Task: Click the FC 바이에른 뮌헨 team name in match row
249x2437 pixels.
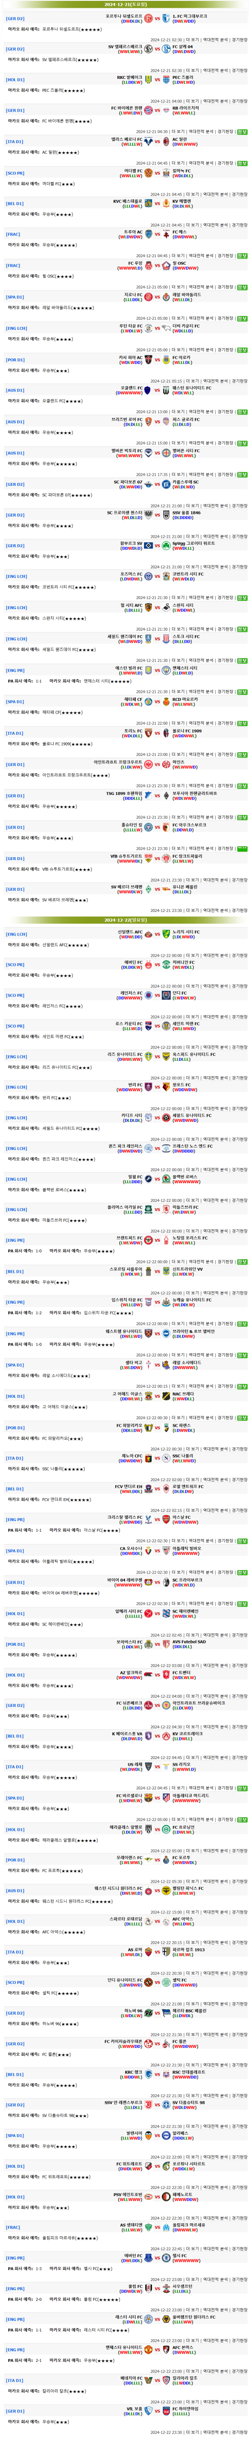Action: (127, 108)
